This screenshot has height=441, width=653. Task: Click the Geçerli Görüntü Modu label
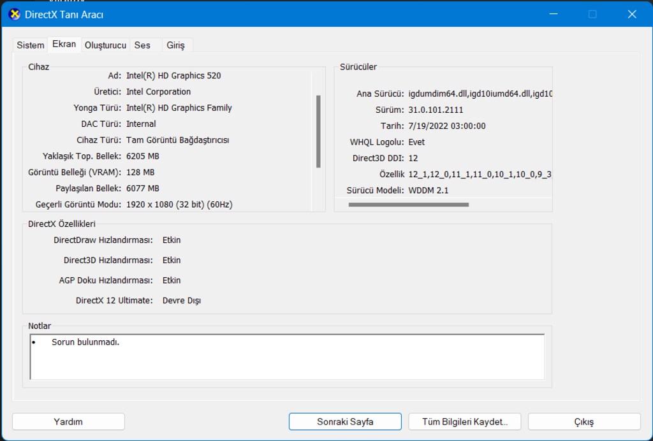pos(78,205)
